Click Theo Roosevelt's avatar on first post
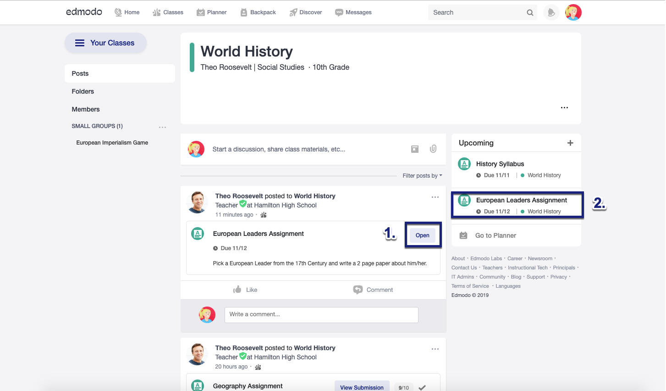 pos(198,202)
